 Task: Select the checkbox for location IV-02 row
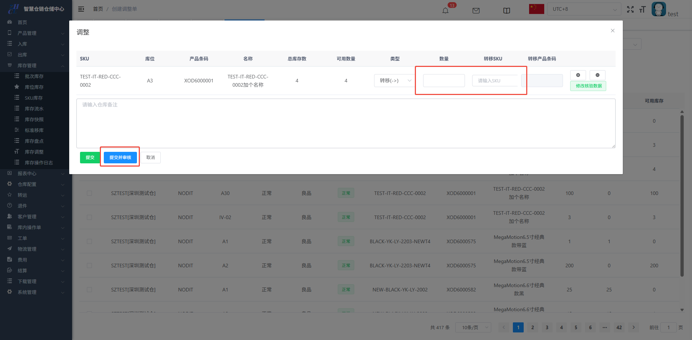89,217
